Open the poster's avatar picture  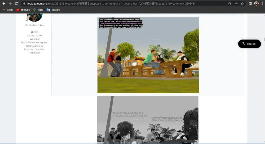(34, 17)
